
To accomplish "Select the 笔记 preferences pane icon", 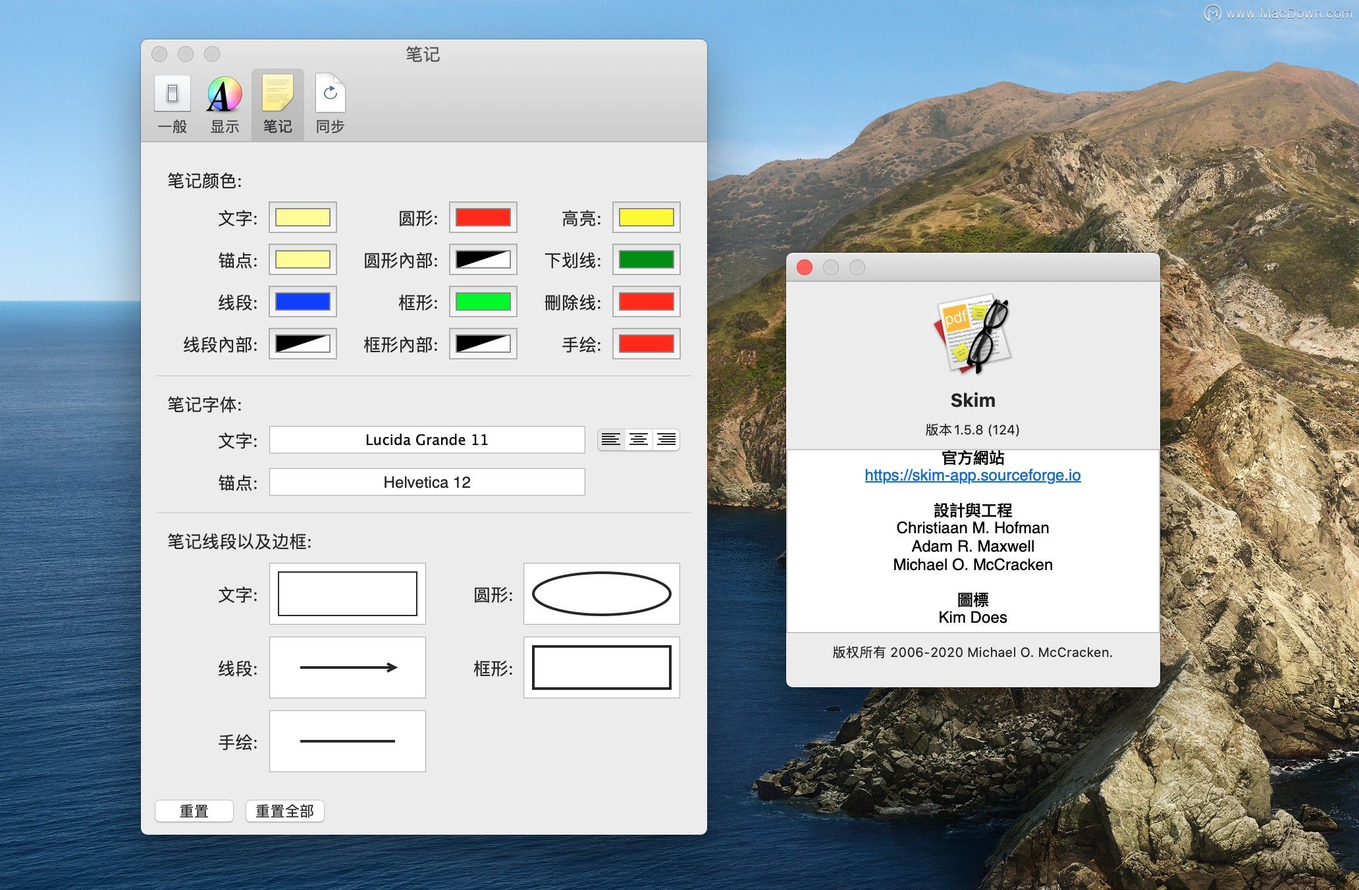I will [277, 102].
